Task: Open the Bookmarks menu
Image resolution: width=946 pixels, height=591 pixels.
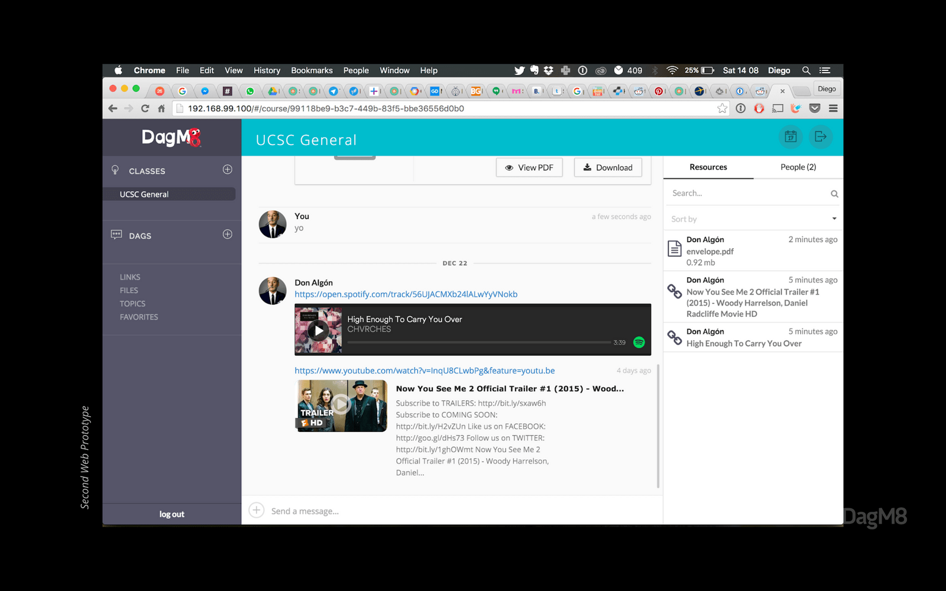Action: click(312, 70)
